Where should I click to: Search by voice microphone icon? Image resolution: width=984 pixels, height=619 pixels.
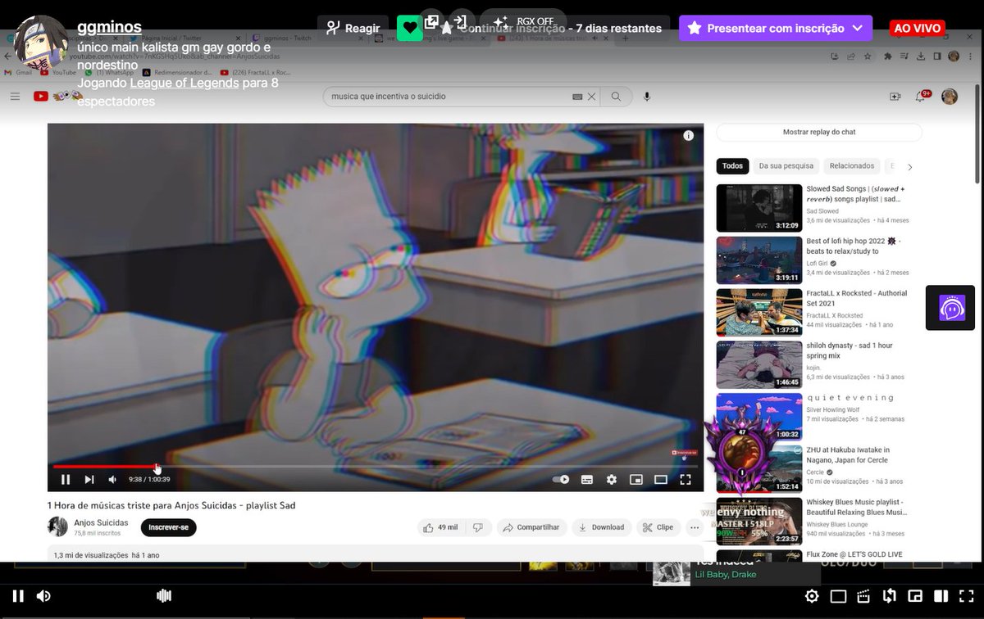[x=647, y=97]
